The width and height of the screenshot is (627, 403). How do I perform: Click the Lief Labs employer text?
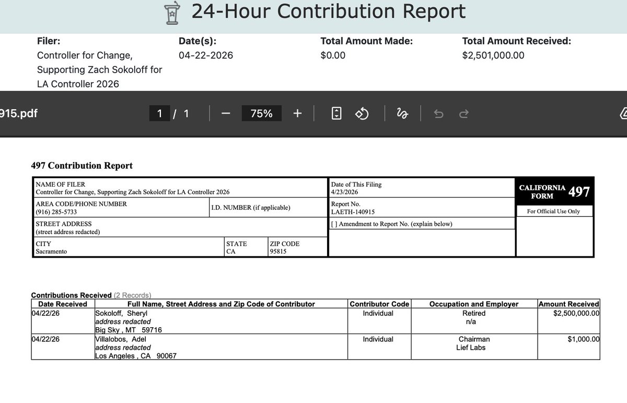pyautogui.click(x=471, y=347)
